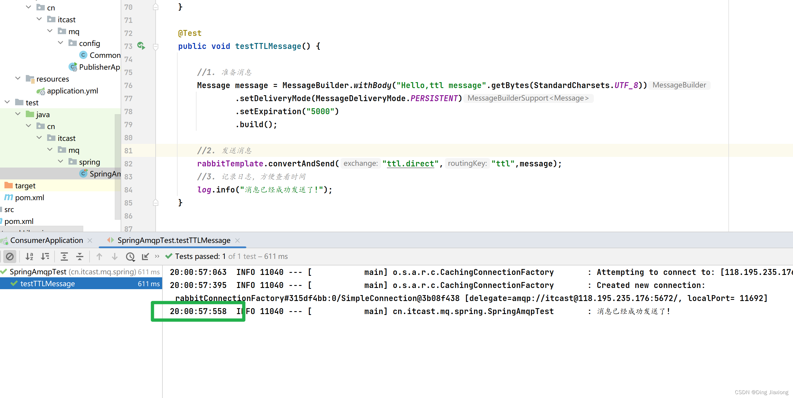Image resolution: width=793 pixels, height=398 pixels.
Task: Click the @Test annotation
Action: click(190, 33)
